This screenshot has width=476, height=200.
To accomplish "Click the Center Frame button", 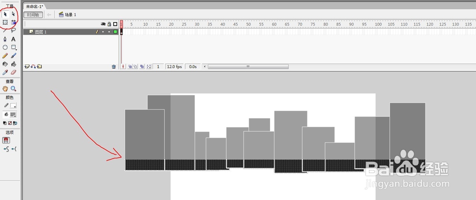I will pos(123,67).
